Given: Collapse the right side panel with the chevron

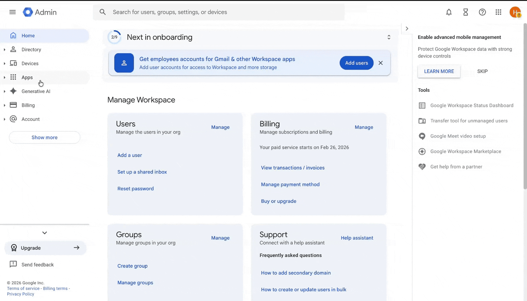Looking at the screenshot, I should click(407, 29).
